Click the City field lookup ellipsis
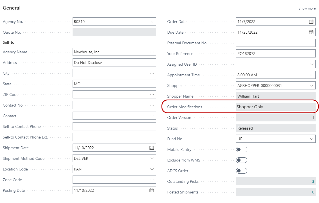 (152, 73)
